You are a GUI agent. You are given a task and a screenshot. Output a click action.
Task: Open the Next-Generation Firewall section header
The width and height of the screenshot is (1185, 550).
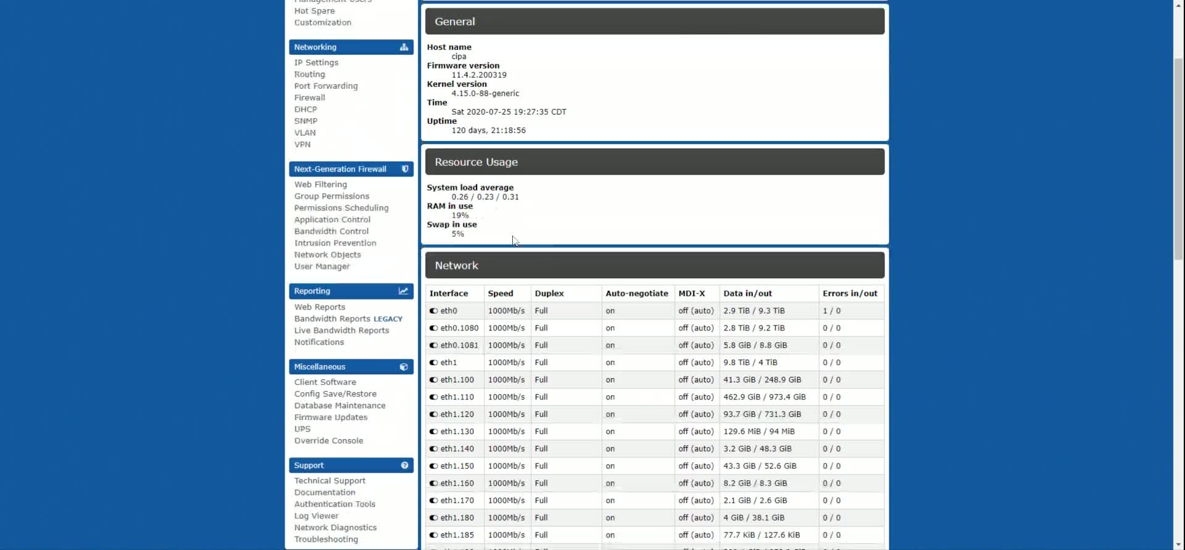(x=351, y=169)
